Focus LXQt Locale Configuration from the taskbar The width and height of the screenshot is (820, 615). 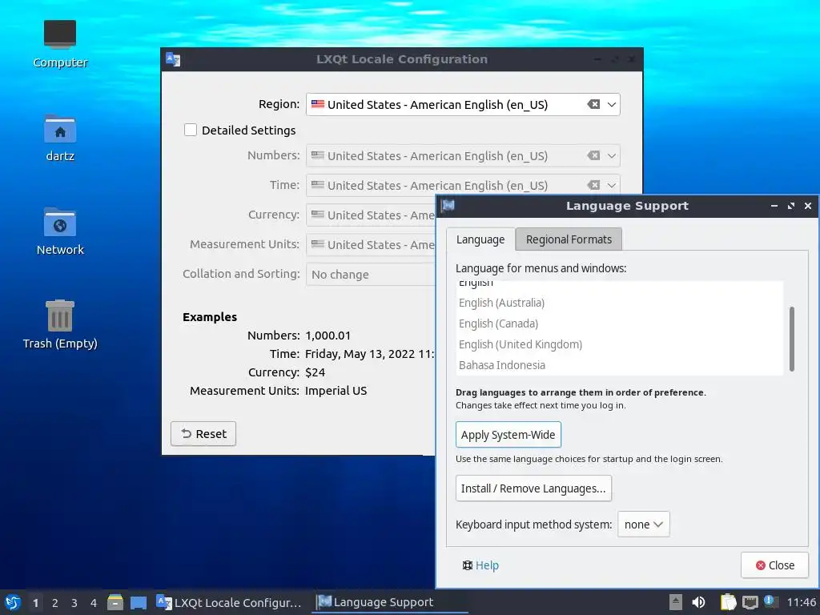230,602
